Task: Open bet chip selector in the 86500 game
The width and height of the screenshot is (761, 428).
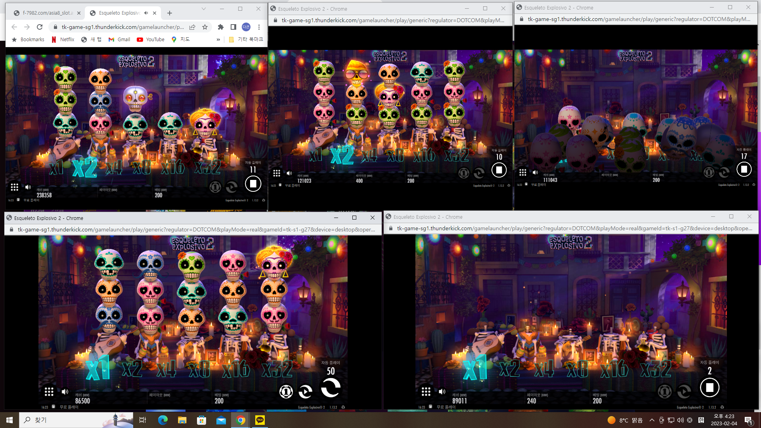Action: 286,392
